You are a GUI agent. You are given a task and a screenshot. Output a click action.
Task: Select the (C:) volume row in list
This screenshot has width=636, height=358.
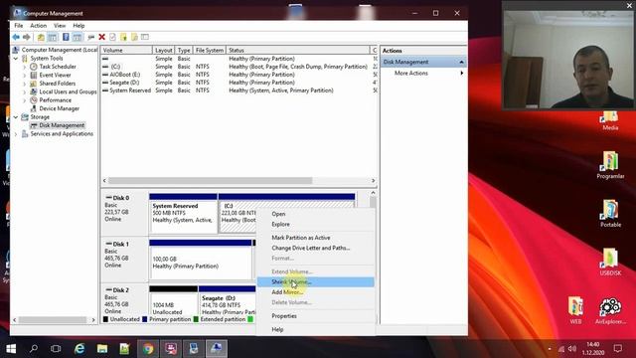click(x=239, y=67)
